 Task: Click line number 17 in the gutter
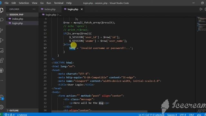45,48
